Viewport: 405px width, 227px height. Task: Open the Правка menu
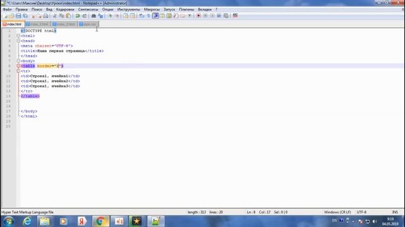tap(22, 9)
